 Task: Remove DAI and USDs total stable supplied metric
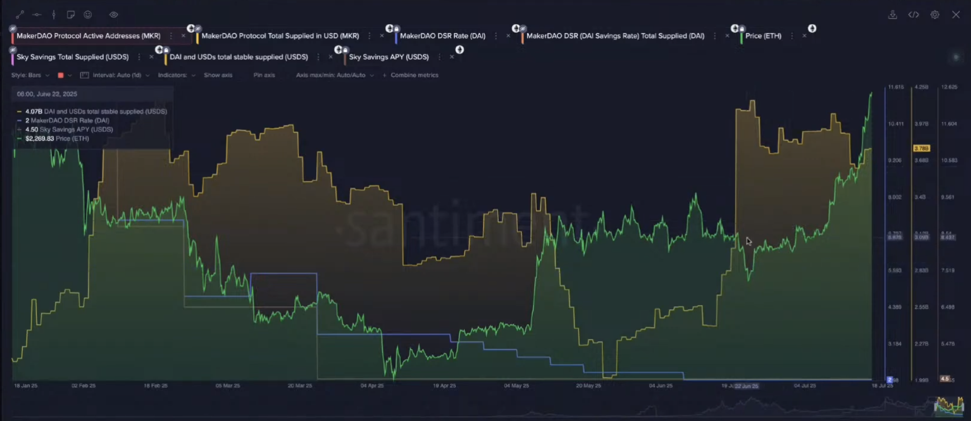331,57
